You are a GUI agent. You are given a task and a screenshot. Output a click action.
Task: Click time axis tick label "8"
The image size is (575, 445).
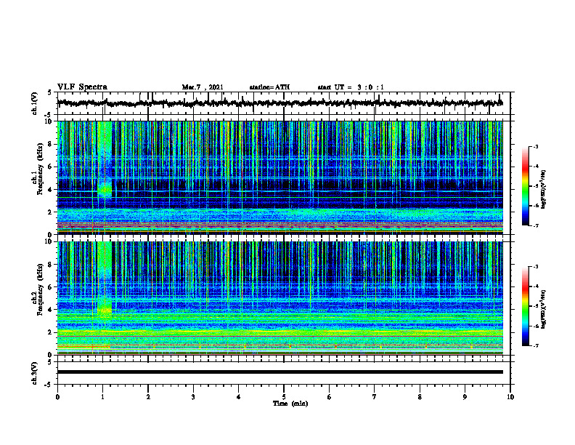coord(420,397)
